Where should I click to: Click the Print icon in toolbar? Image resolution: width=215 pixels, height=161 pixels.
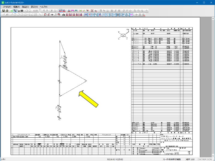7,10
